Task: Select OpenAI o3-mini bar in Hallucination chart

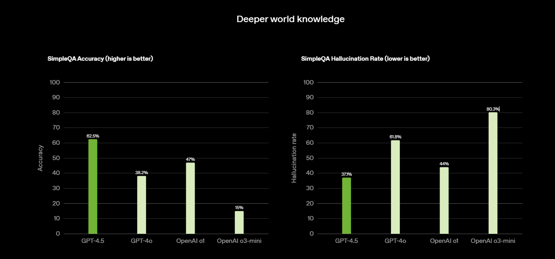Action: click(493, 173)
